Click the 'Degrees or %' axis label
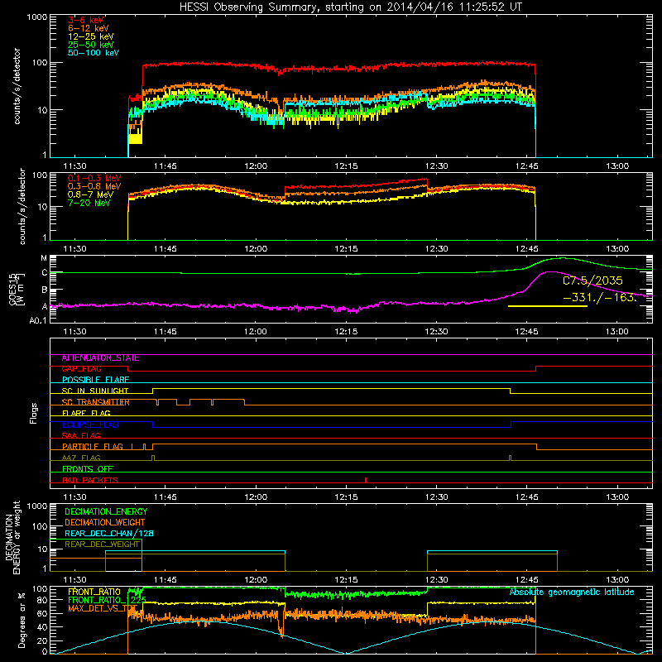Image resolution: width=662 pixels, height=662 pixels. 22,621
